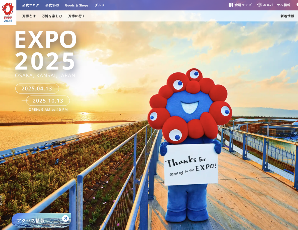Click the venue map icon beside 会場マップ
The image size is (298, 230).
231,5
